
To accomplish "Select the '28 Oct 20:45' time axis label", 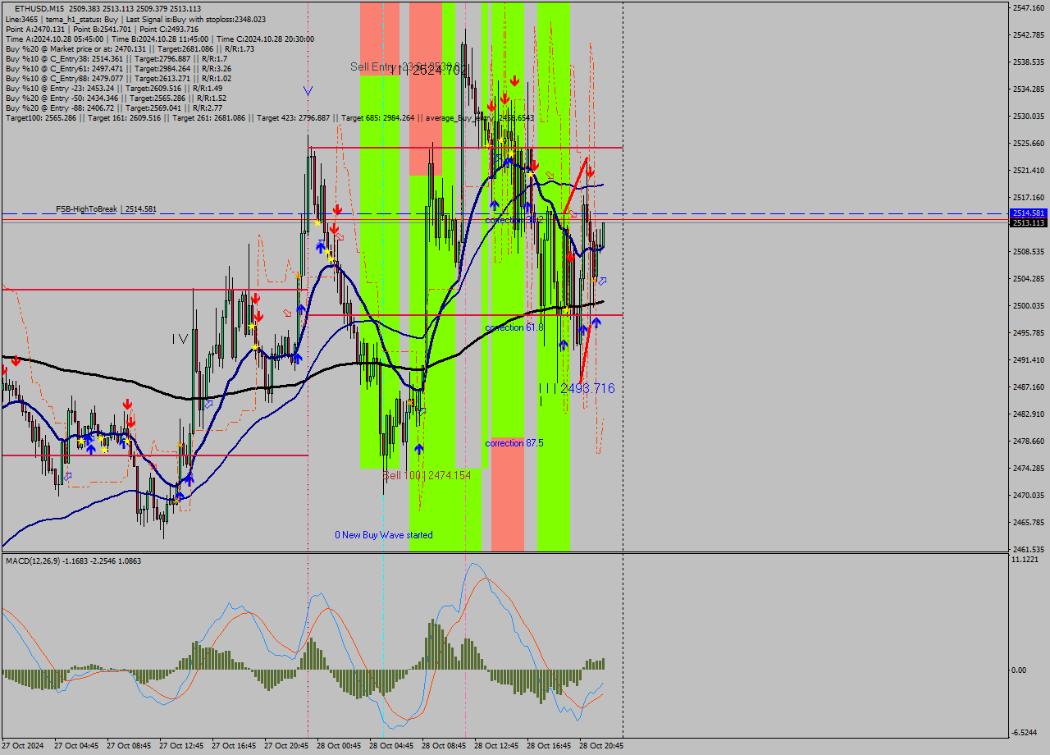I will pyautogui.click(x=601, y=746).
